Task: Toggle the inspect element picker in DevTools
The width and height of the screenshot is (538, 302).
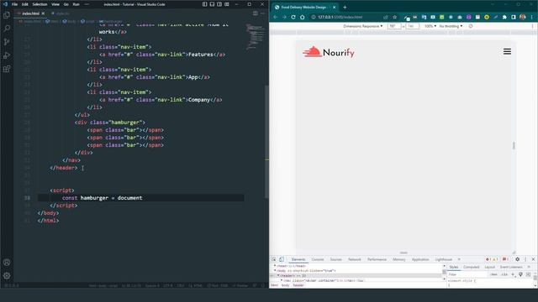Action: 274,259
